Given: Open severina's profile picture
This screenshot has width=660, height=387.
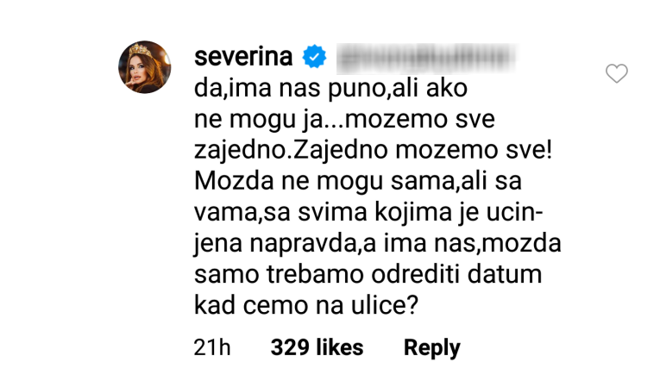Looking at the screenshot, I should tap(145, 66).
